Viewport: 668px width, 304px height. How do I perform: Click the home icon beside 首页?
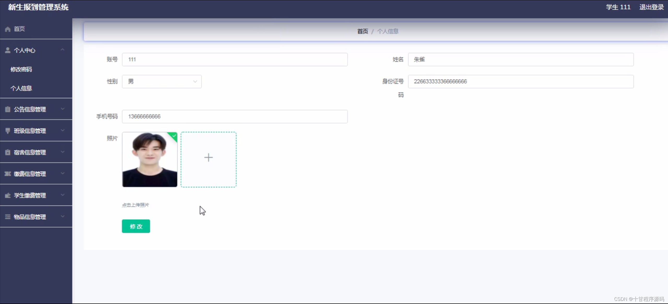pos(8,29)
